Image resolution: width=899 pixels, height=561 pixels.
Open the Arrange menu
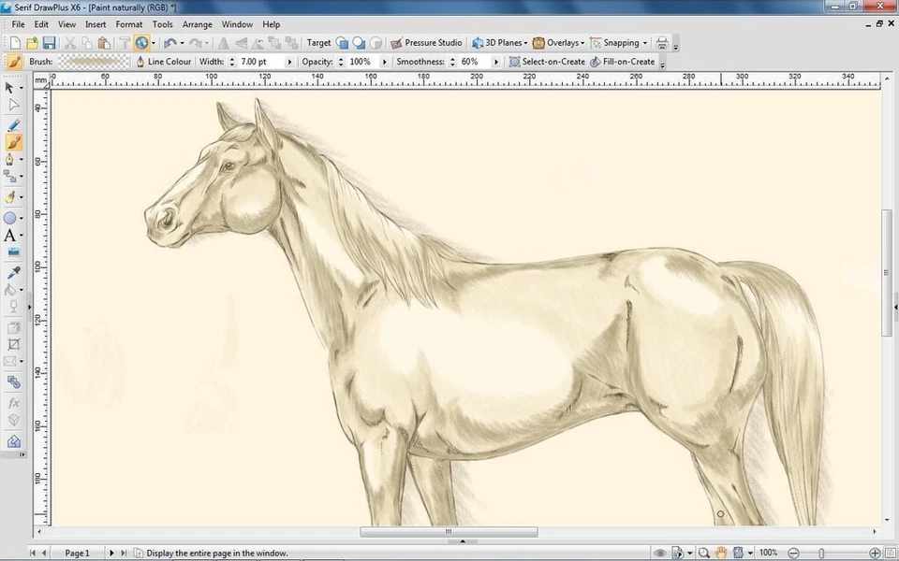(197, 24)
